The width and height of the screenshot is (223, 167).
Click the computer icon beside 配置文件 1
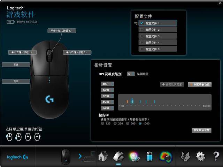click(x=136, y=23)
